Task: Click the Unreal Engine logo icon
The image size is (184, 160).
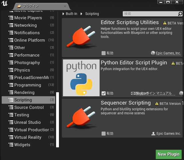Action: click(5, 5)
